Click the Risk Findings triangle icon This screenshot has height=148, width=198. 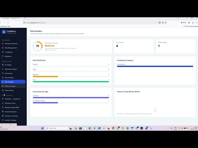pyautogui.click(x=3, y=77)
